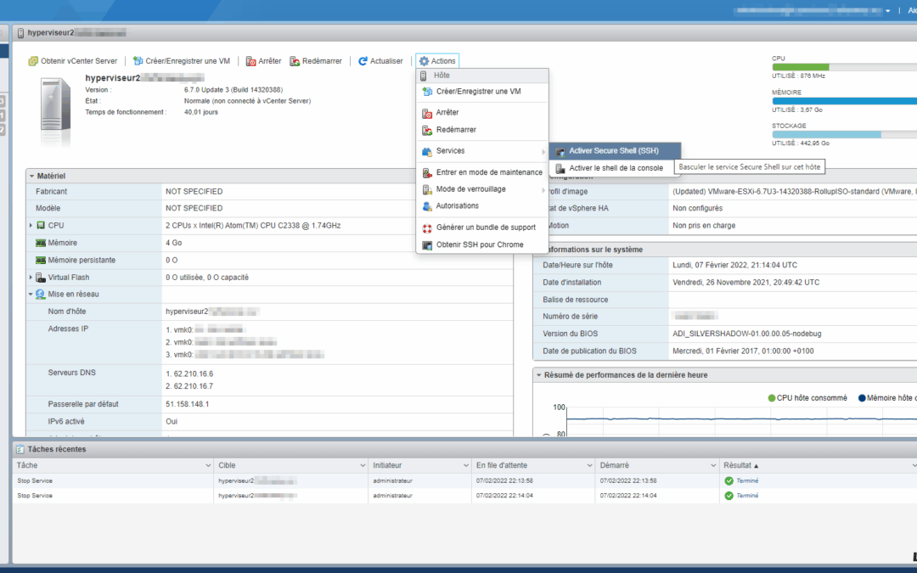Open the Tâche column dropdown
The width and height of the screenshot is (917, 573).
(208, 465)
